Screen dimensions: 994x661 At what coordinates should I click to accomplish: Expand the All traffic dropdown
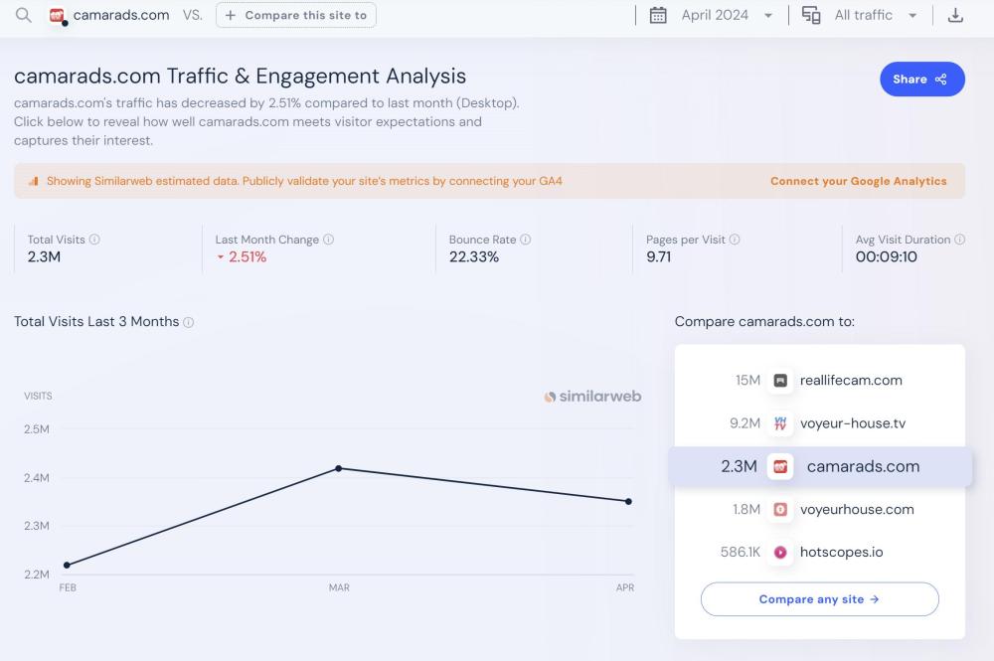[x=875, y=15]
